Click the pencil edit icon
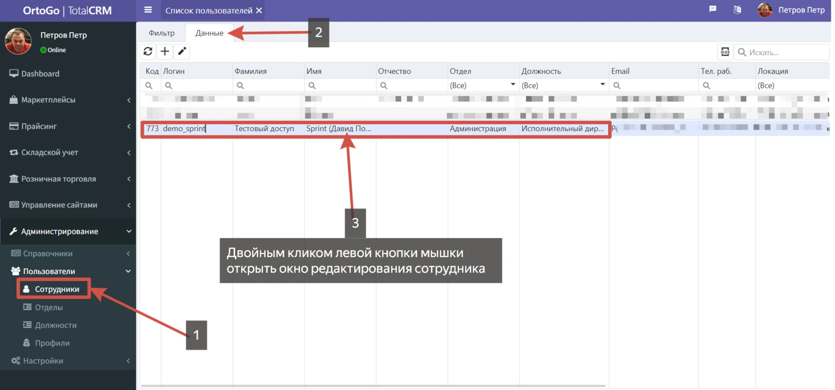The image size is (835, 390). [182, 52]
